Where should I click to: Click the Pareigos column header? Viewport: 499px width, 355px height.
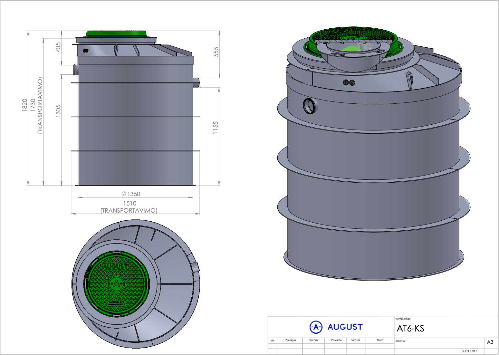pyautogui.click(x=291, y=340)
